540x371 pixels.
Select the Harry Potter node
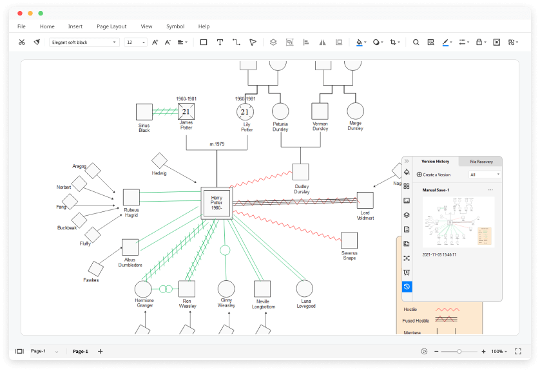coord(217,203)
